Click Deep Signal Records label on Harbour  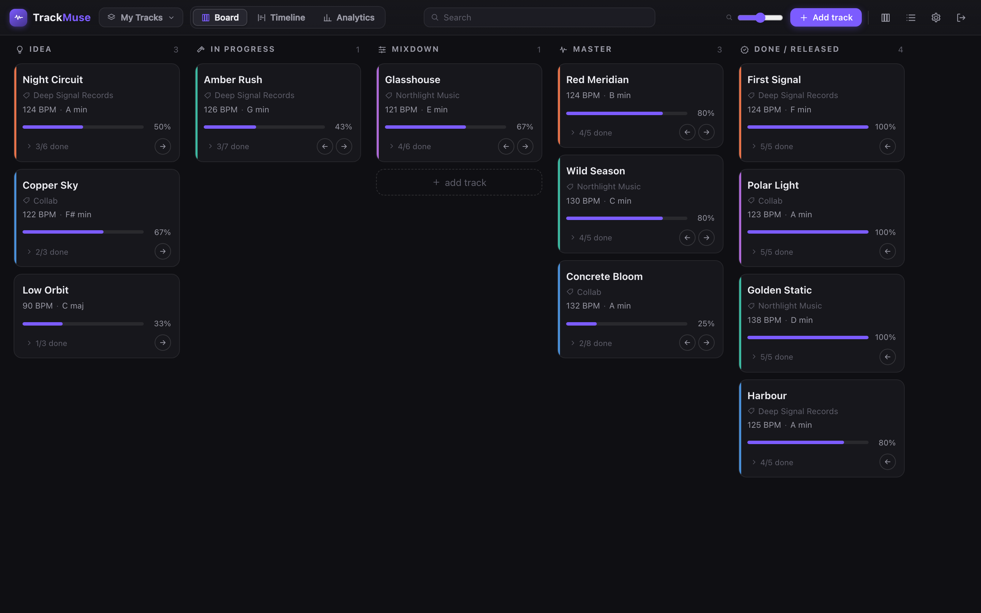pos(798,411)
